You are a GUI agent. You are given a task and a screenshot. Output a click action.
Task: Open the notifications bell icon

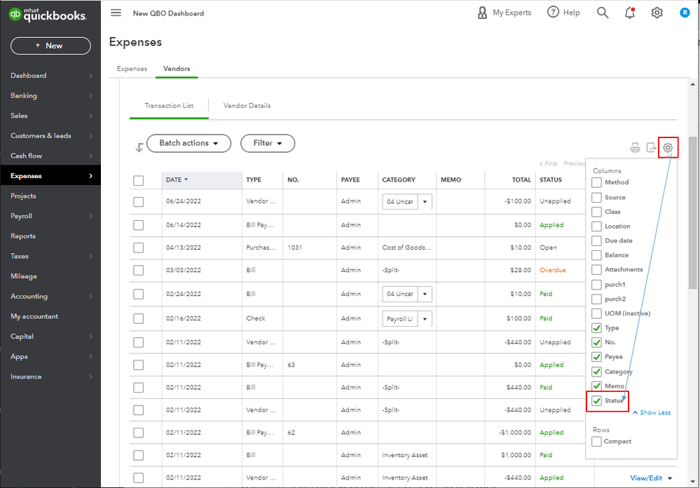coord(629,13)
